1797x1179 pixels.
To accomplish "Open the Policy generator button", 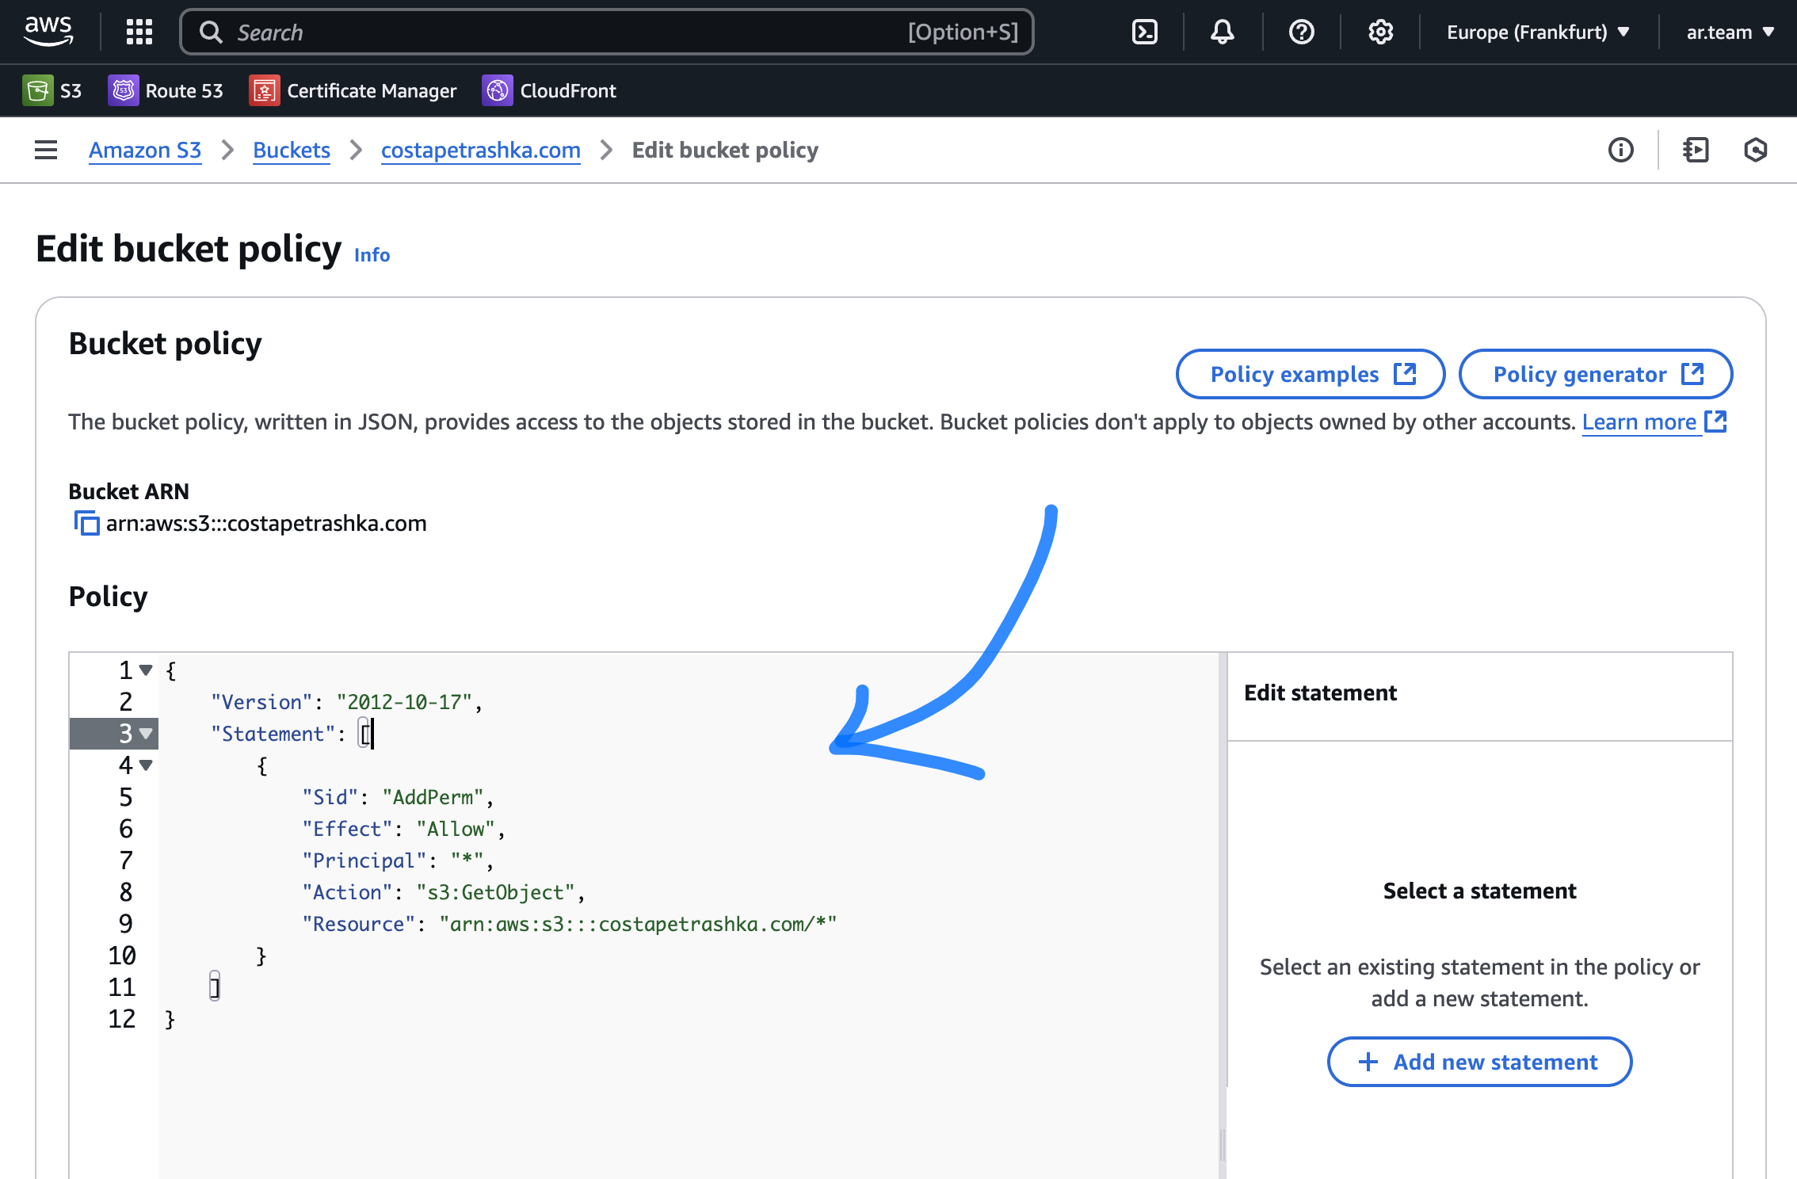I will pos(1595,374).
